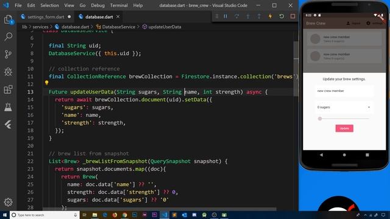Open File Explorer from the taskbar

(94, 215)
